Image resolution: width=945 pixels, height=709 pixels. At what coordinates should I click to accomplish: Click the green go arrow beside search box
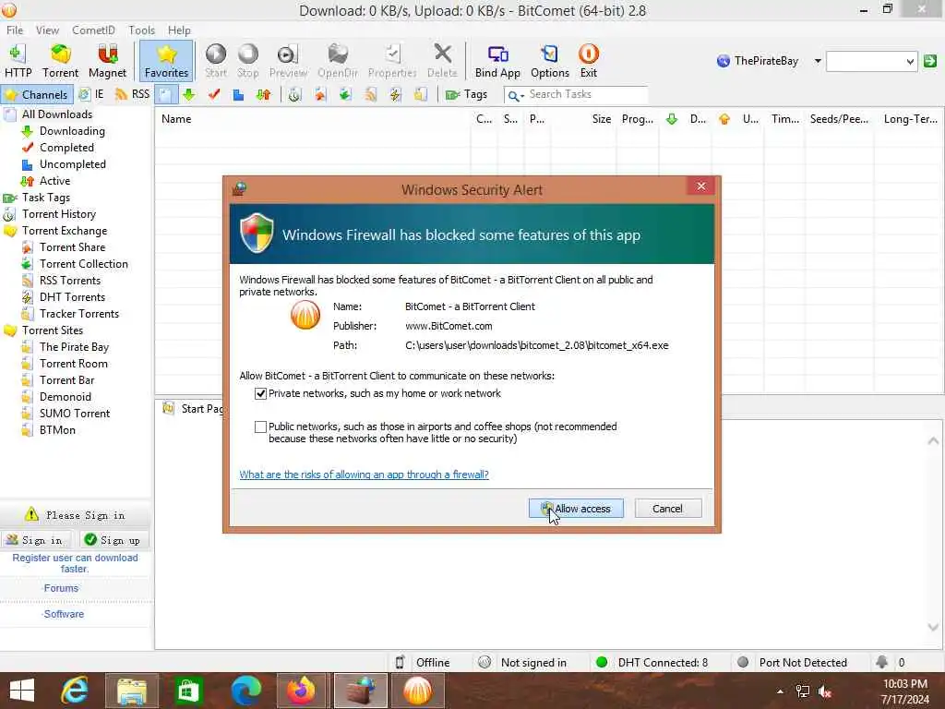pyautogui.click(x=930, y=61)
